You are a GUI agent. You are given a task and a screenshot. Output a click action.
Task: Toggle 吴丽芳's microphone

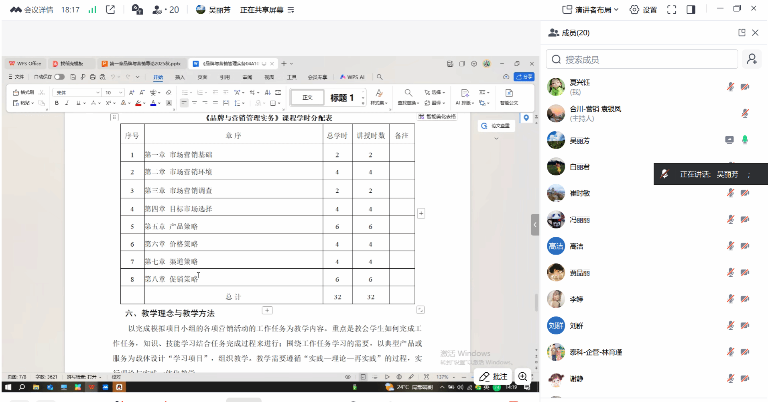(745, 140)
